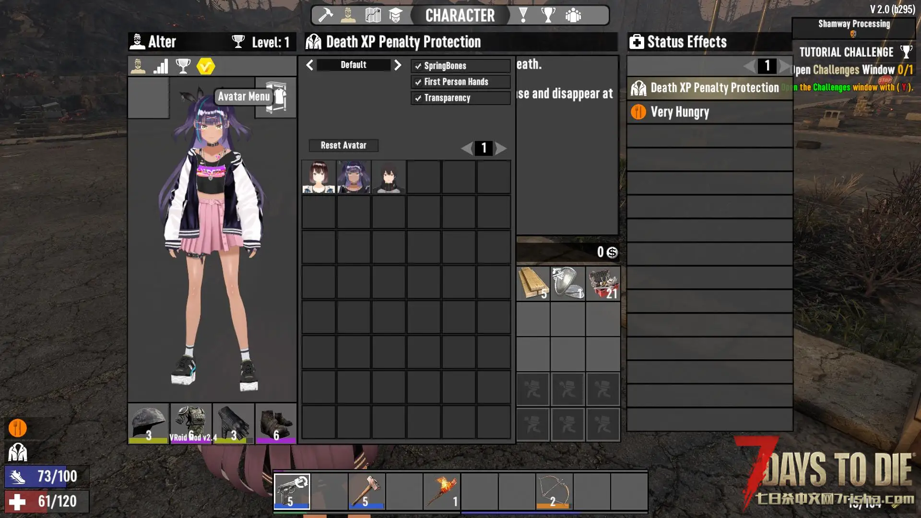Select the purple-haired avatar thumbnail
The image size is (921, 518).
click(x=354, y=177)
